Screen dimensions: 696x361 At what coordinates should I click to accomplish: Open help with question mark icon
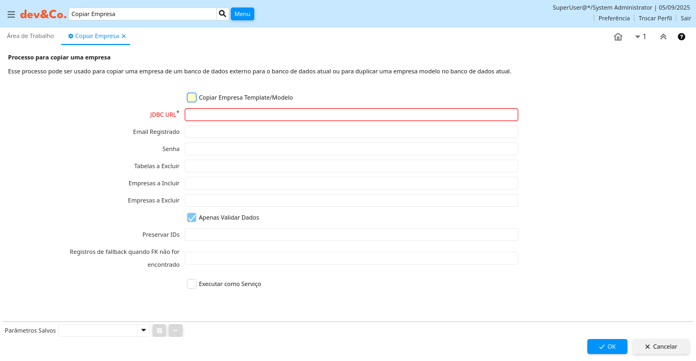[681, 37]
